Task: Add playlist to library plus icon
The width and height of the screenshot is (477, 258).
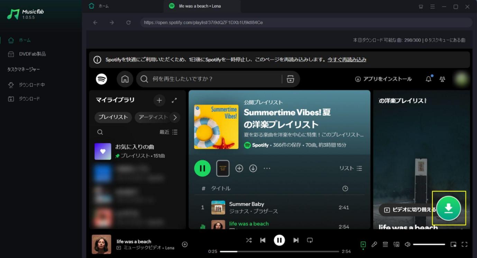Action: click(239, 168)
